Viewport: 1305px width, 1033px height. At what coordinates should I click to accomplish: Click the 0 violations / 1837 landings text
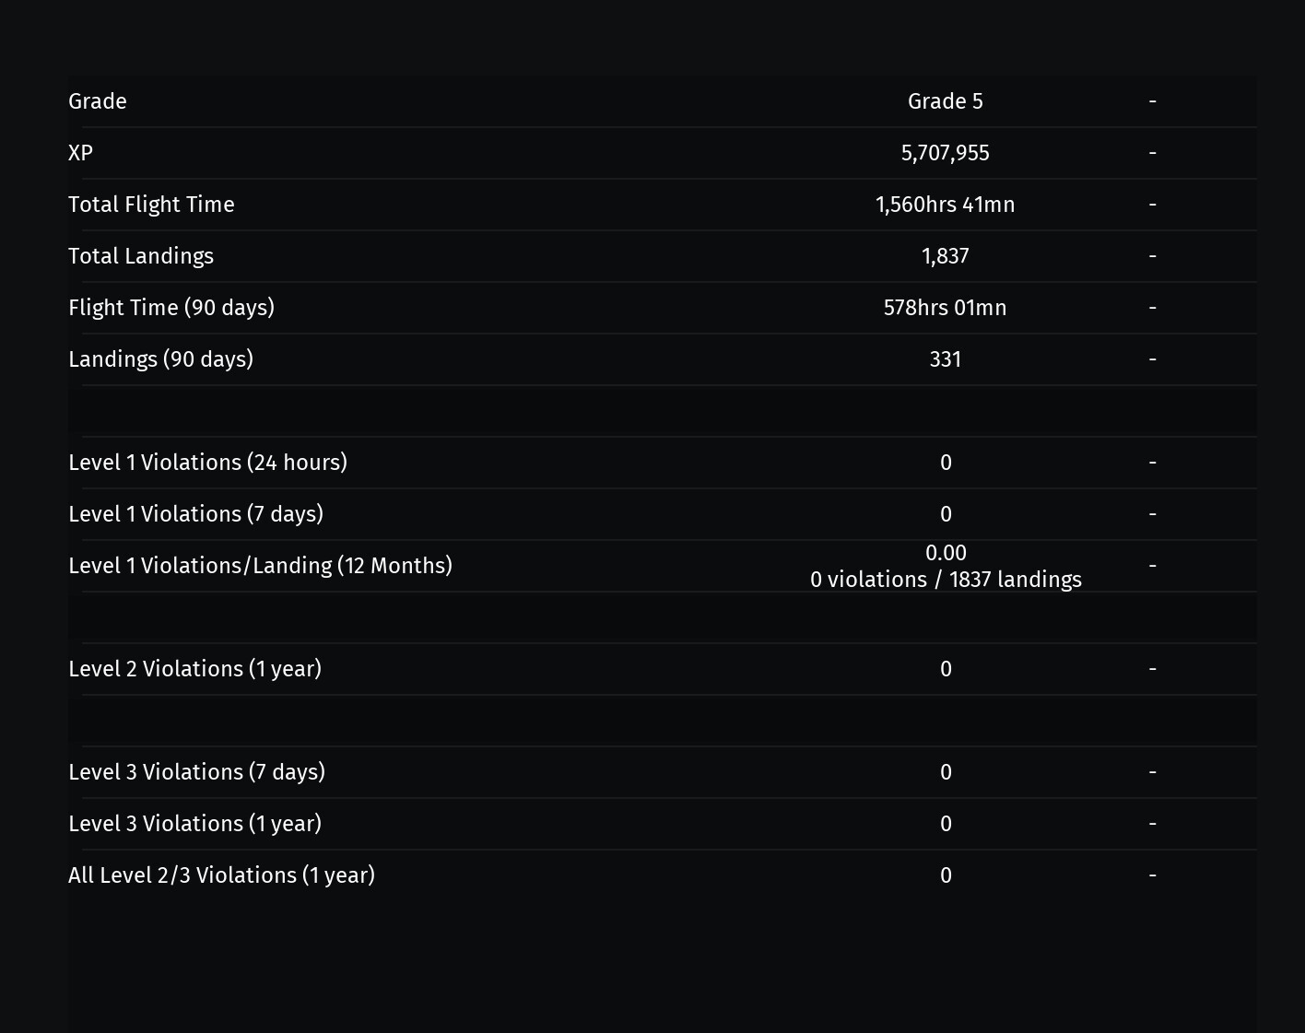click(x=946, y=580)
